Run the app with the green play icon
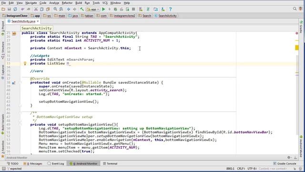Image resolution: width=305 pixels, height=172 pixels. (103, 9)
